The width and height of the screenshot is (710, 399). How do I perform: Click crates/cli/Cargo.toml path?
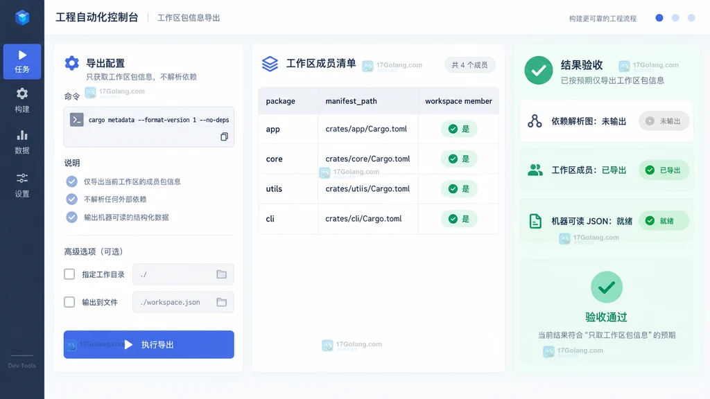[363, 218]
